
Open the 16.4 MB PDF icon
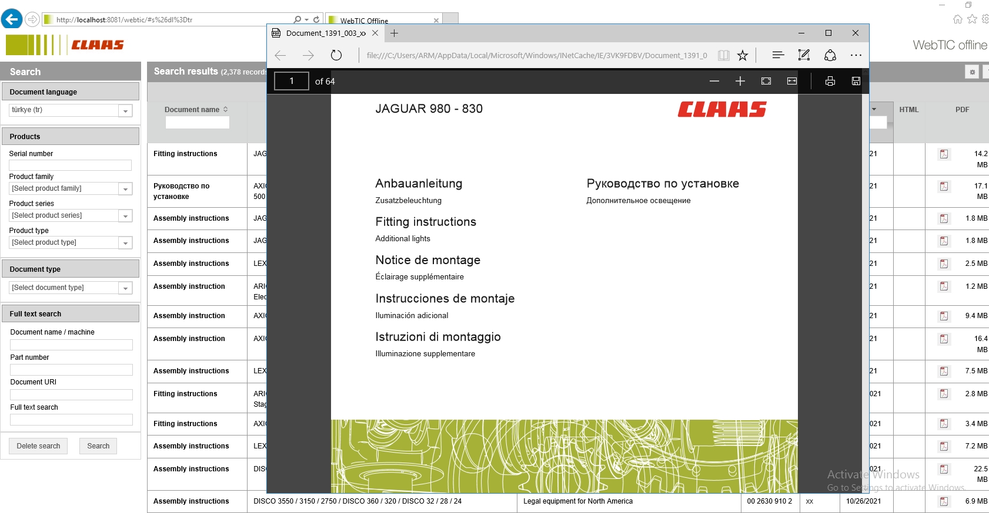point(944,339)
